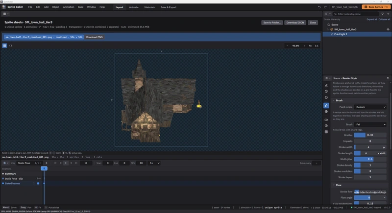Image resolution: width=392 pixels, height=213 pixels.
Task: Switch to the Materials workspace tab
Action: pyautogui.click(x=149, y=7)
